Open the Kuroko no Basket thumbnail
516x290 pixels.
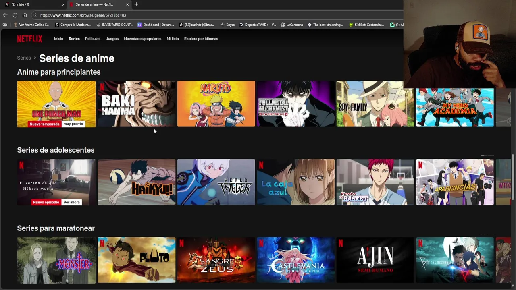(375, 182)
